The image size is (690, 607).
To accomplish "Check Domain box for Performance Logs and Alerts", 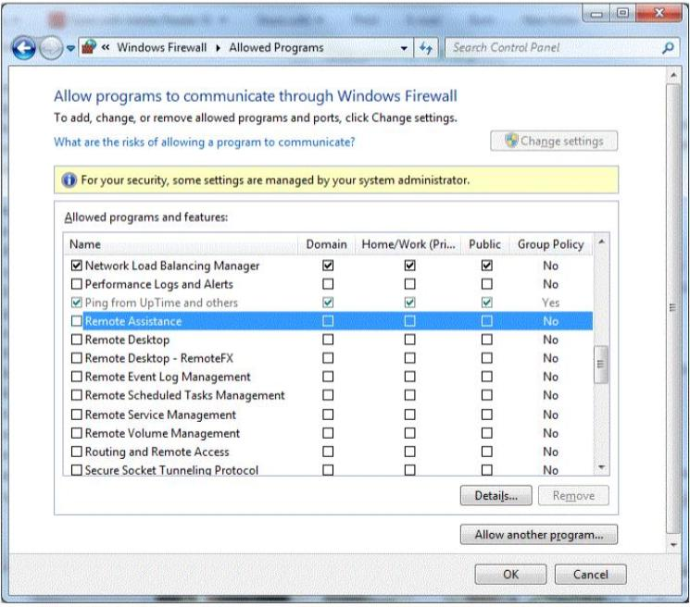I will [x=326, y=284].
